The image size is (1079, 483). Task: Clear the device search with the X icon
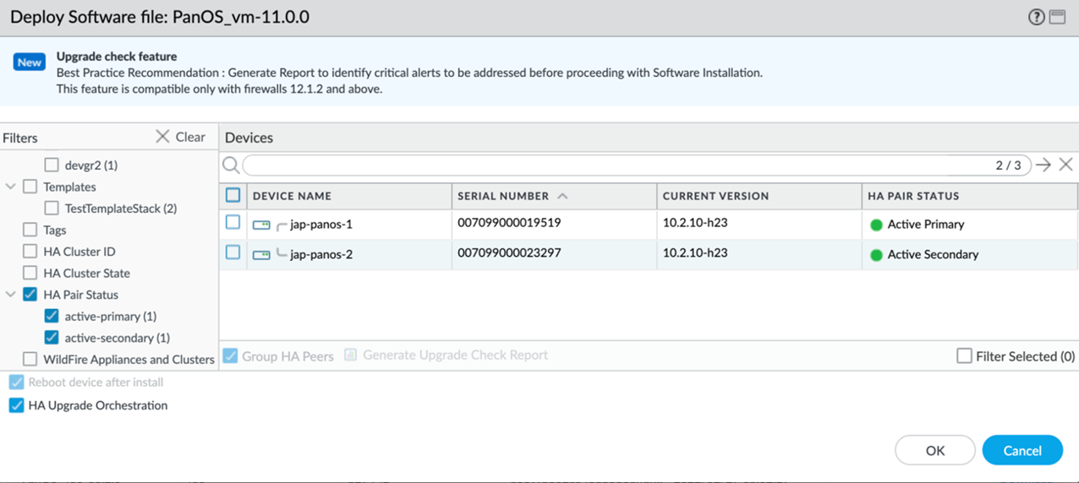pyautogui.click(x=1065, y=165)
